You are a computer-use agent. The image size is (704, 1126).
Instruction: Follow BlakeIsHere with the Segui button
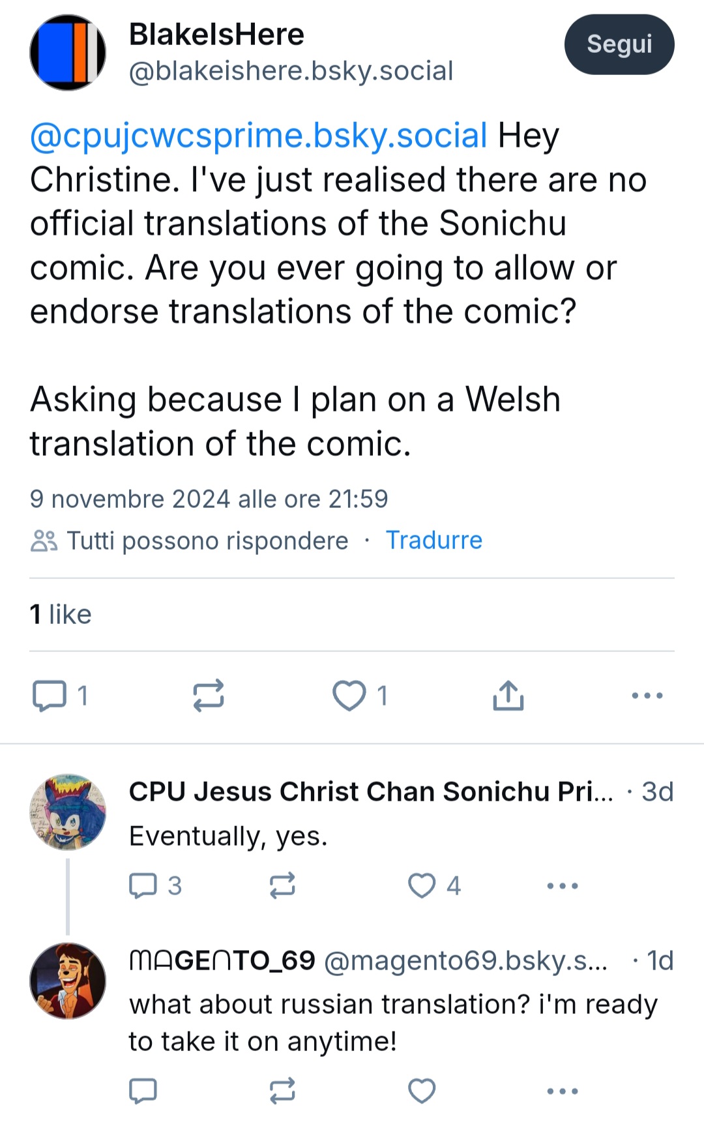[x=619, y=44]
